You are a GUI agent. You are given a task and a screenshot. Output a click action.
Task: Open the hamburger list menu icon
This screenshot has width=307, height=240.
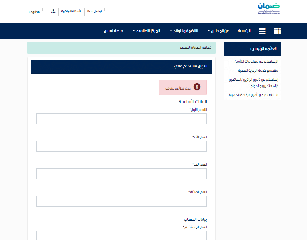(262, 31)
